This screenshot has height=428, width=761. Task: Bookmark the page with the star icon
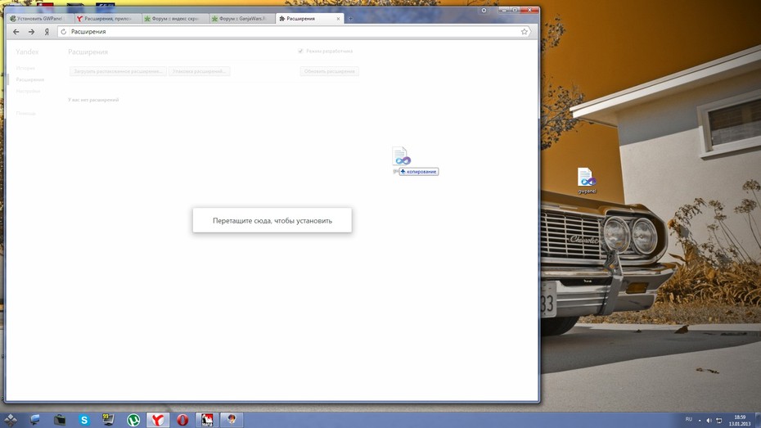click(x=525, y=32)
